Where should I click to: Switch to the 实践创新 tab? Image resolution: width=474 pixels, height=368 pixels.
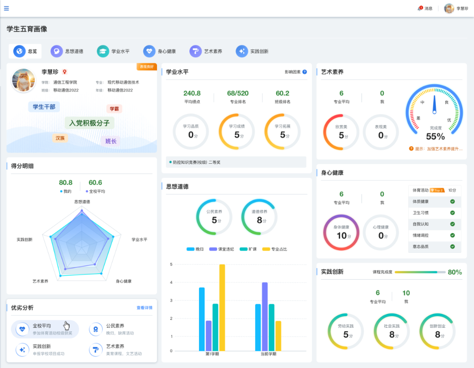point(252,51)
